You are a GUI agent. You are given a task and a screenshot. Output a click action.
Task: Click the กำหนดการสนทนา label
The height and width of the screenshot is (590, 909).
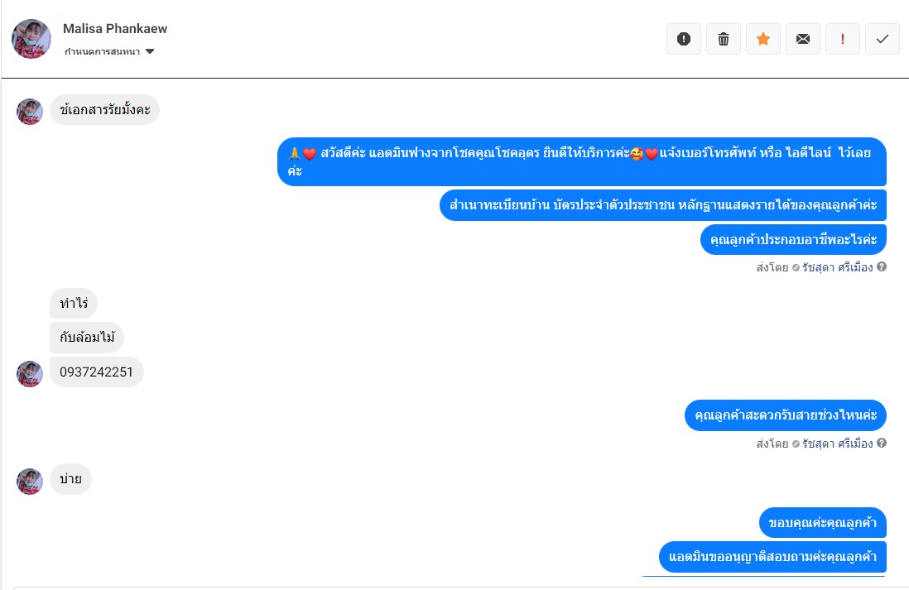pyautogui.click(x=102, y=51)
